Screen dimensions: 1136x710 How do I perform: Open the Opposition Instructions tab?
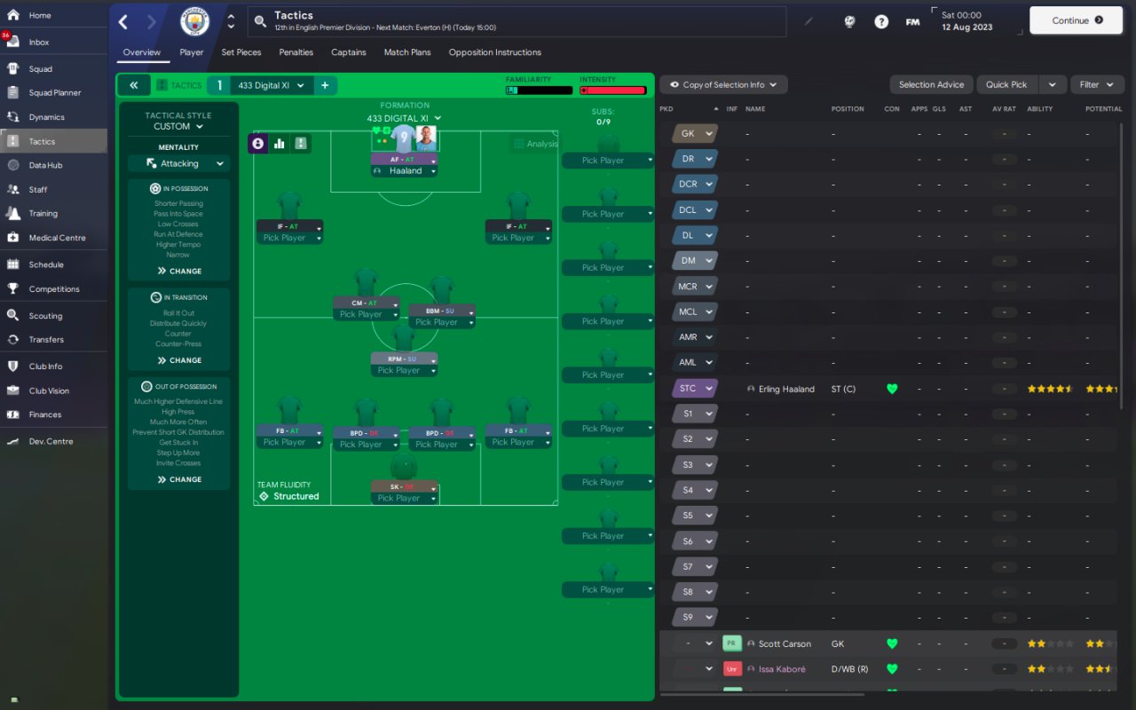click(495, 52)
